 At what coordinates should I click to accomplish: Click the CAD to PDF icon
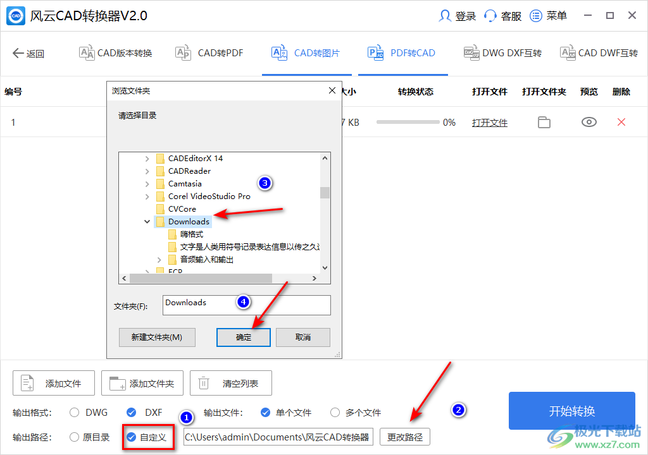[x=183, y=53]
